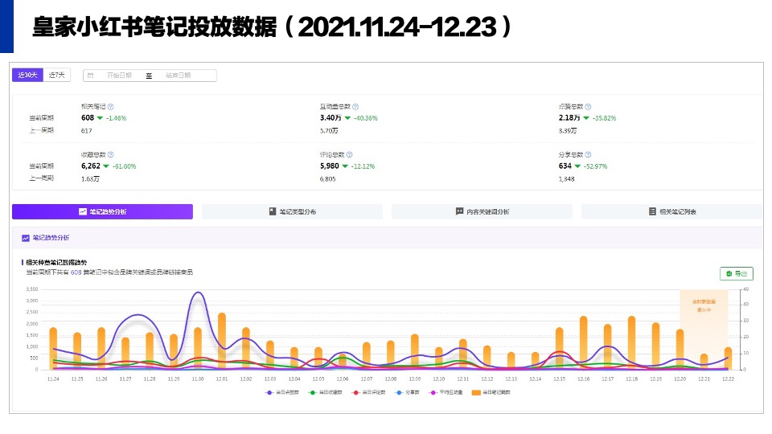Click the 608 note count link in description

pyautogui.click(x=76, y=272)
